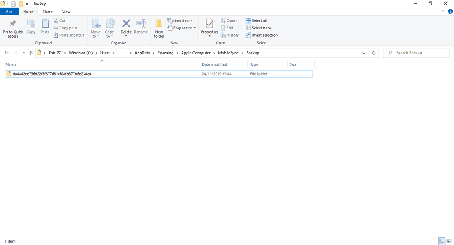
Task: Sort by Date modified column header
Action: pos(223,64)
